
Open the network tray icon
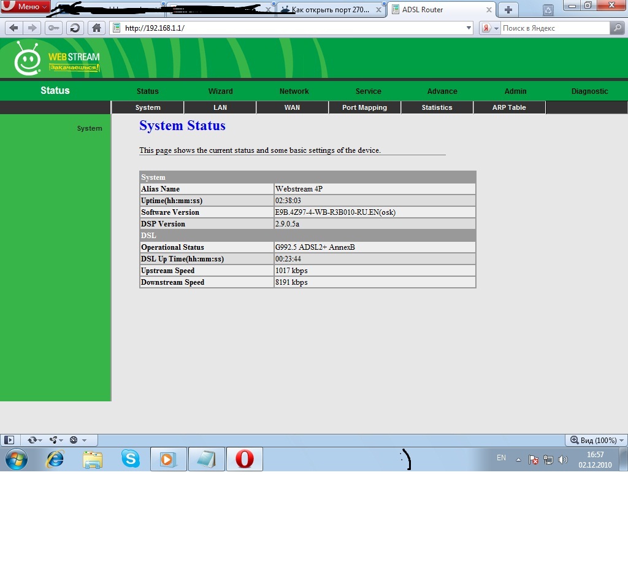pos(548,460)
